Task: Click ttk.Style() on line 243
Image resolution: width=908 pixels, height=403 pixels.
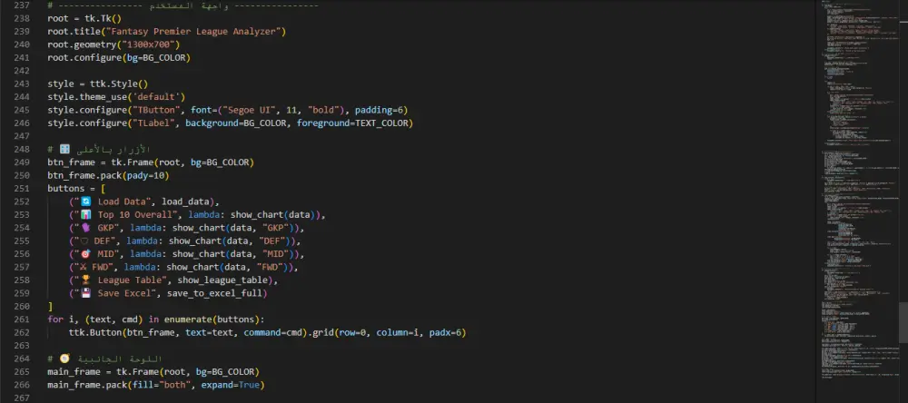Action: (119, 84)
